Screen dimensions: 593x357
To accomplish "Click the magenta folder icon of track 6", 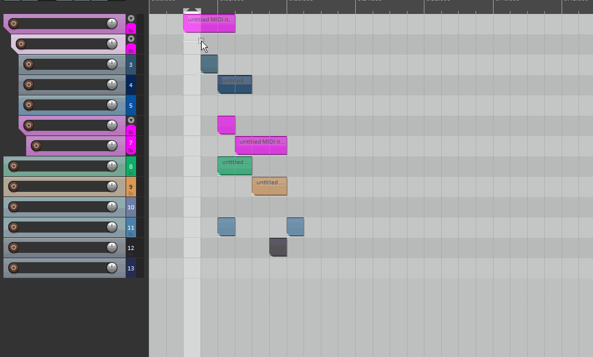I will click(131, 131).
